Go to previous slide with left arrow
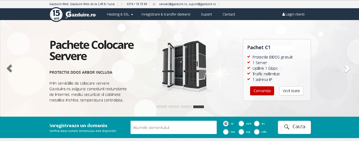Screen dimensions: 359x141 [9, 69]
